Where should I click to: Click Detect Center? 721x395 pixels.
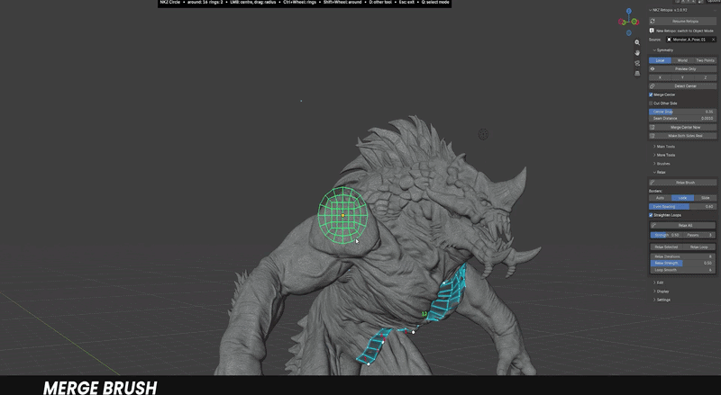point(682,85)
